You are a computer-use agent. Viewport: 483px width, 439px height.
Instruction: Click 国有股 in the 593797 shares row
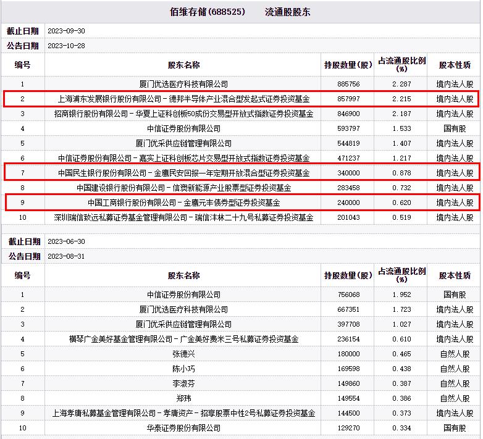pyautogui.click(x=455, y=128)
